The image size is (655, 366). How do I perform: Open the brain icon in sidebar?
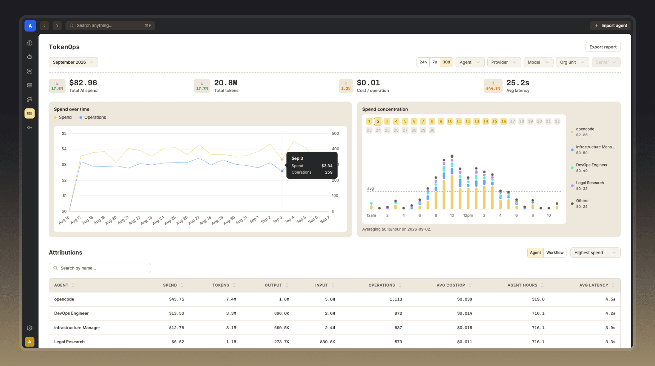pos(30,43)
